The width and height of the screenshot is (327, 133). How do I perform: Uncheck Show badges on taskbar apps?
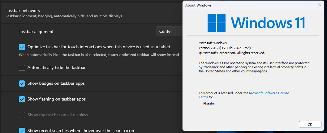pos(22,84)
